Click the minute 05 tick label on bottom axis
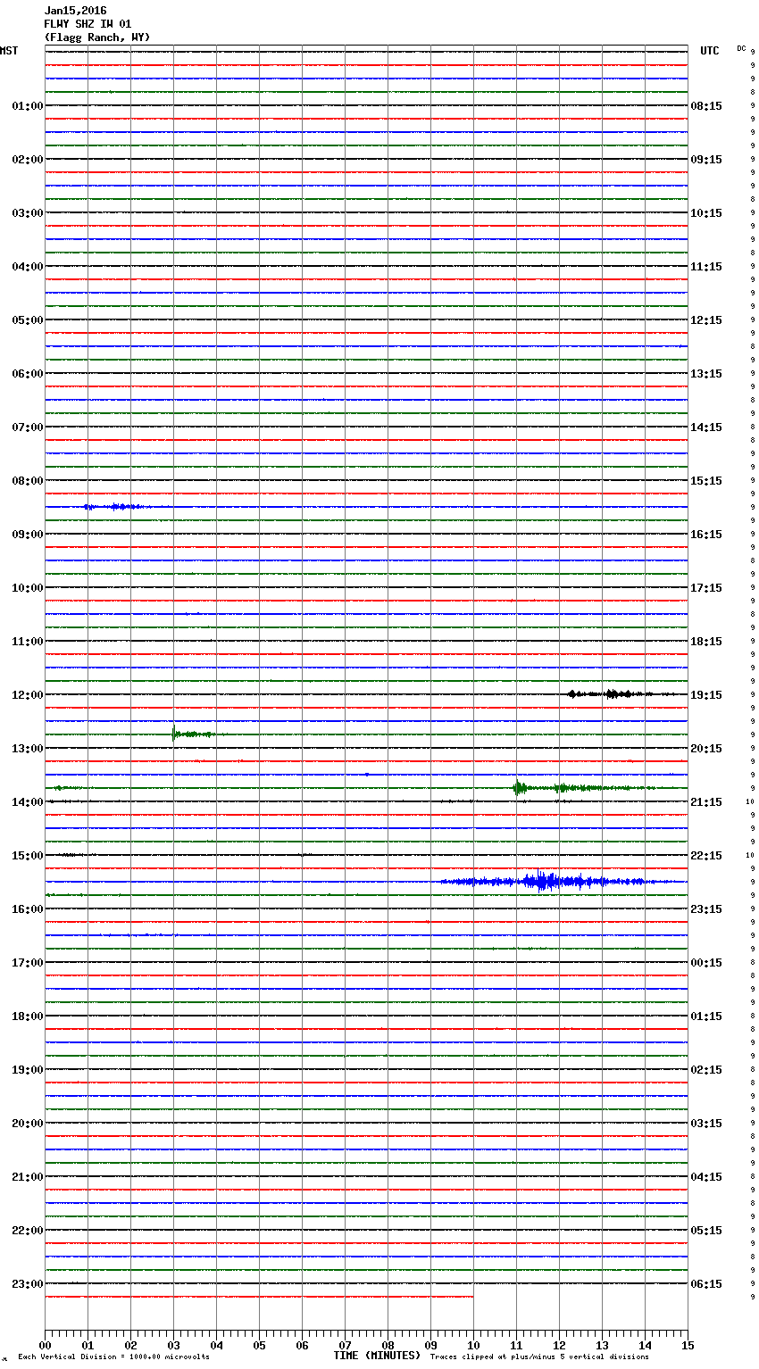Screen dimensions: 759x1369 [259, 1345]
